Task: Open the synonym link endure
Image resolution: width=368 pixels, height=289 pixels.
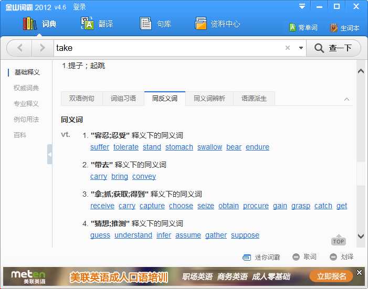Action: [257, 147]
